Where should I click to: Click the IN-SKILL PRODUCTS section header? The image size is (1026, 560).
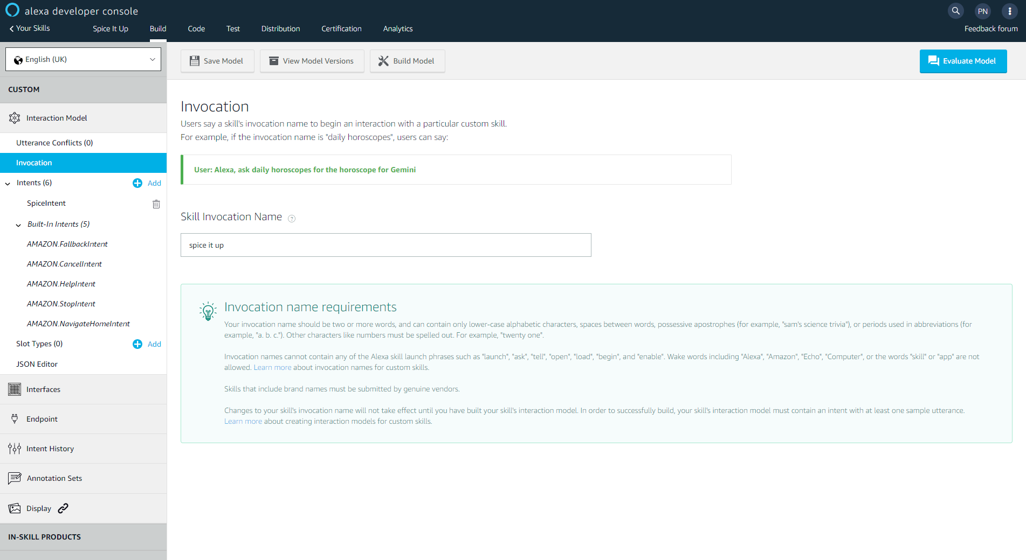click(x=83, y=537)
